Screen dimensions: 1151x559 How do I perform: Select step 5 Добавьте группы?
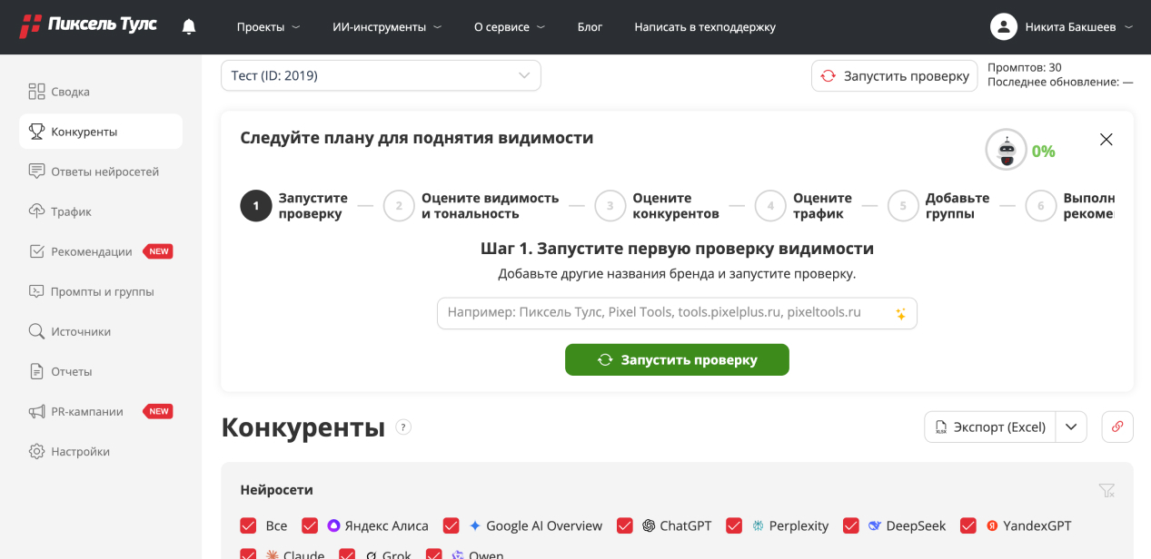[x=939, y=206]
